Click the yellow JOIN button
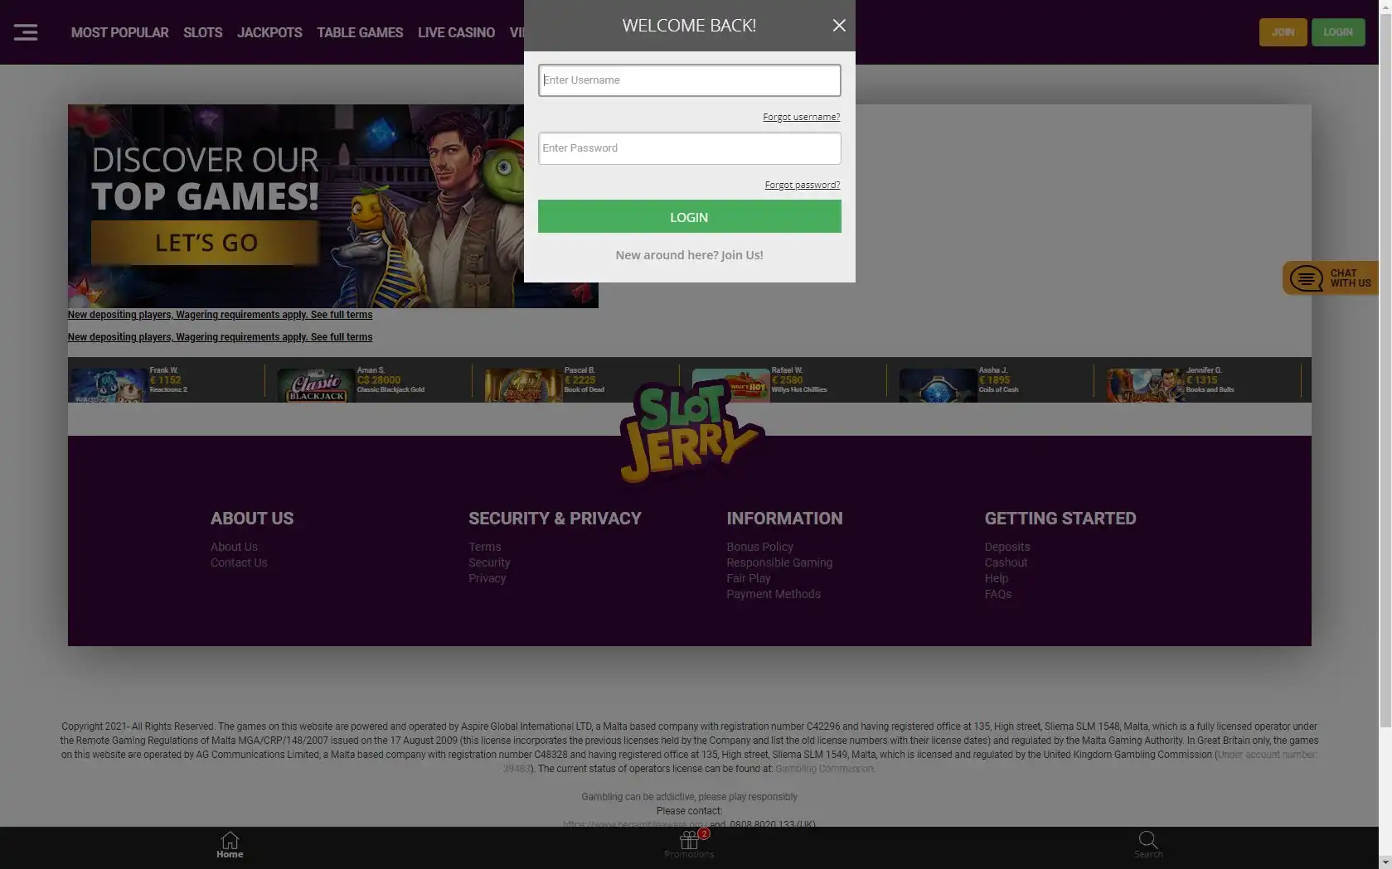1392x869 pixels. click(1283, 32)
